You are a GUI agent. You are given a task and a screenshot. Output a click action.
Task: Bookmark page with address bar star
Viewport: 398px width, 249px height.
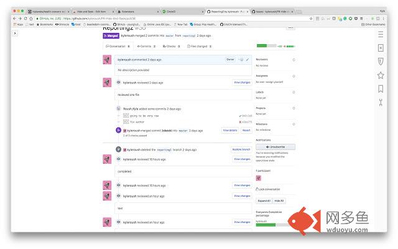tap(311, 19)
